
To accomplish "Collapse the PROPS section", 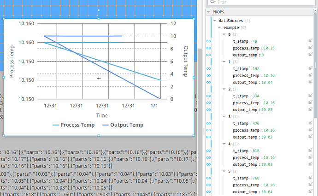I will coord(208,12).
